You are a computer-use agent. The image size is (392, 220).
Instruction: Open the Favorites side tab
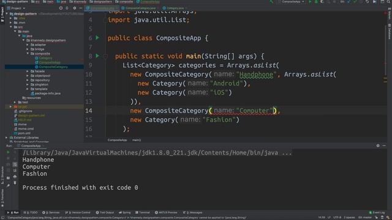point(2,198)
